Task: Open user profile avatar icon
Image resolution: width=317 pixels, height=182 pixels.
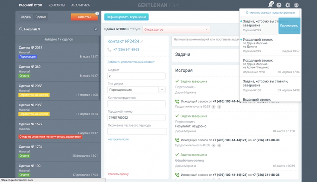Action: 296,5
